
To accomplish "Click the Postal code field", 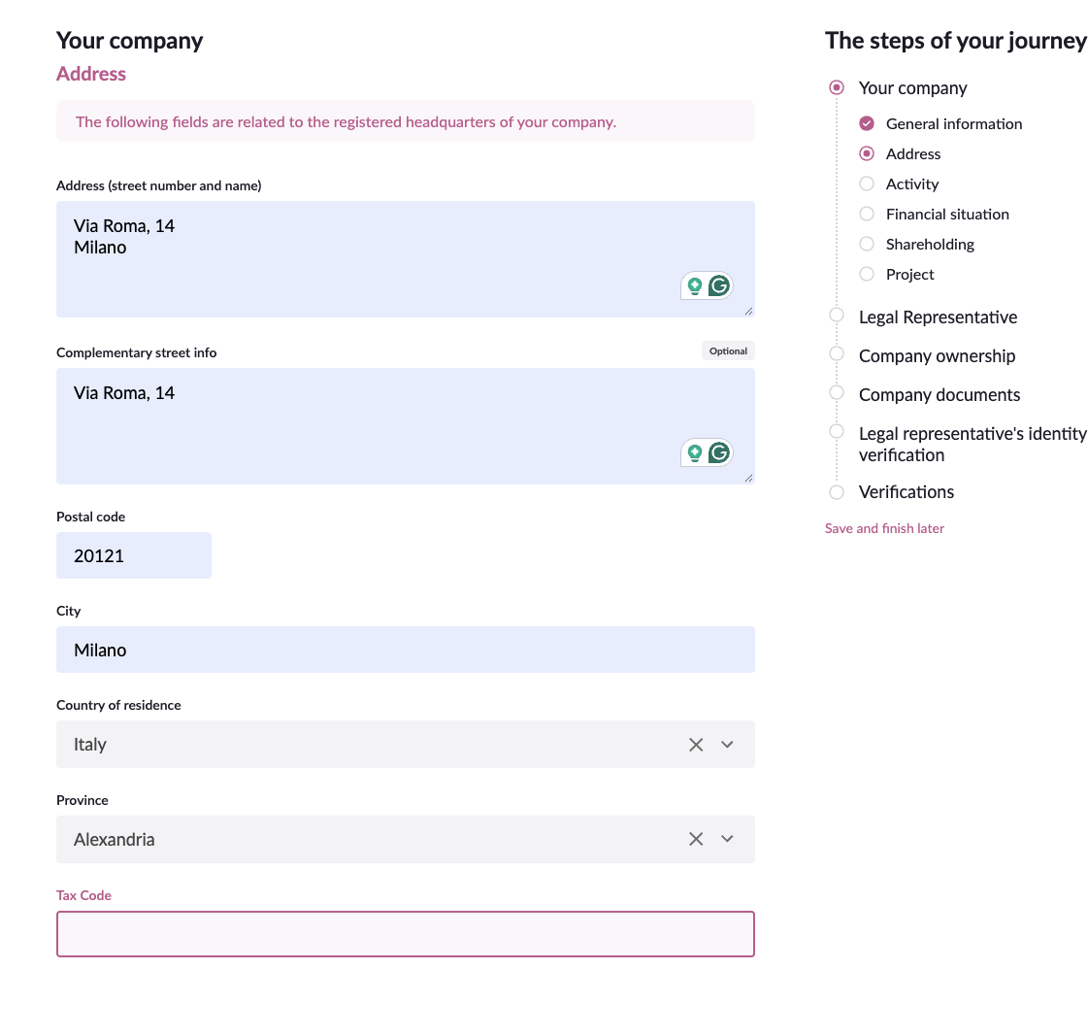I will tap(134, 555).
